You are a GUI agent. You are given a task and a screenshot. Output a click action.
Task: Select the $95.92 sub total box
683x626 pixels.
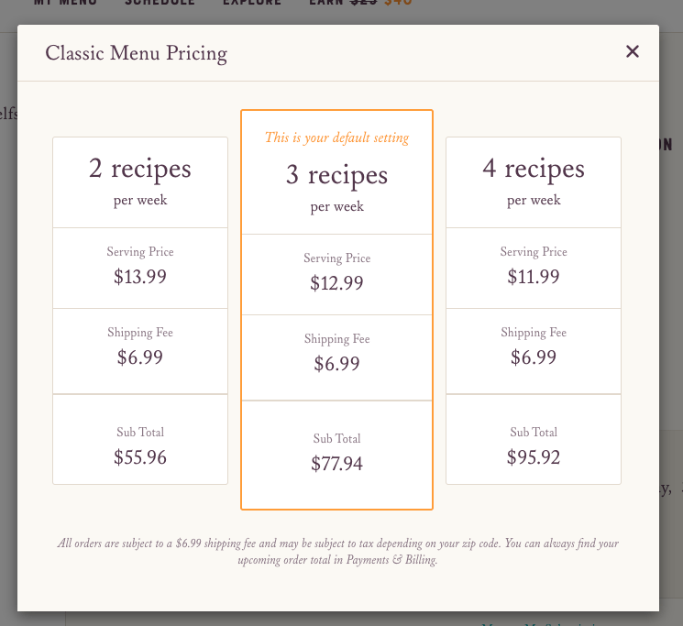click(x=534, y=439)
